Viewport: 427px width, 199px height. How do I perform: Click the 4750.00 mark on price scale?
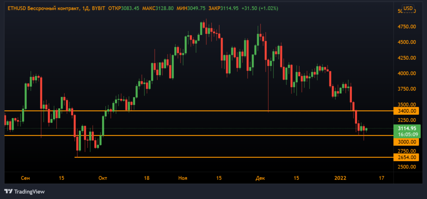[407, 27]
